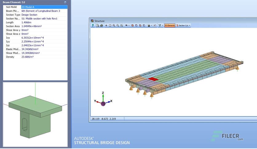Click Shear Modulus value 14.3092kN/mm²

coord(30,53)
